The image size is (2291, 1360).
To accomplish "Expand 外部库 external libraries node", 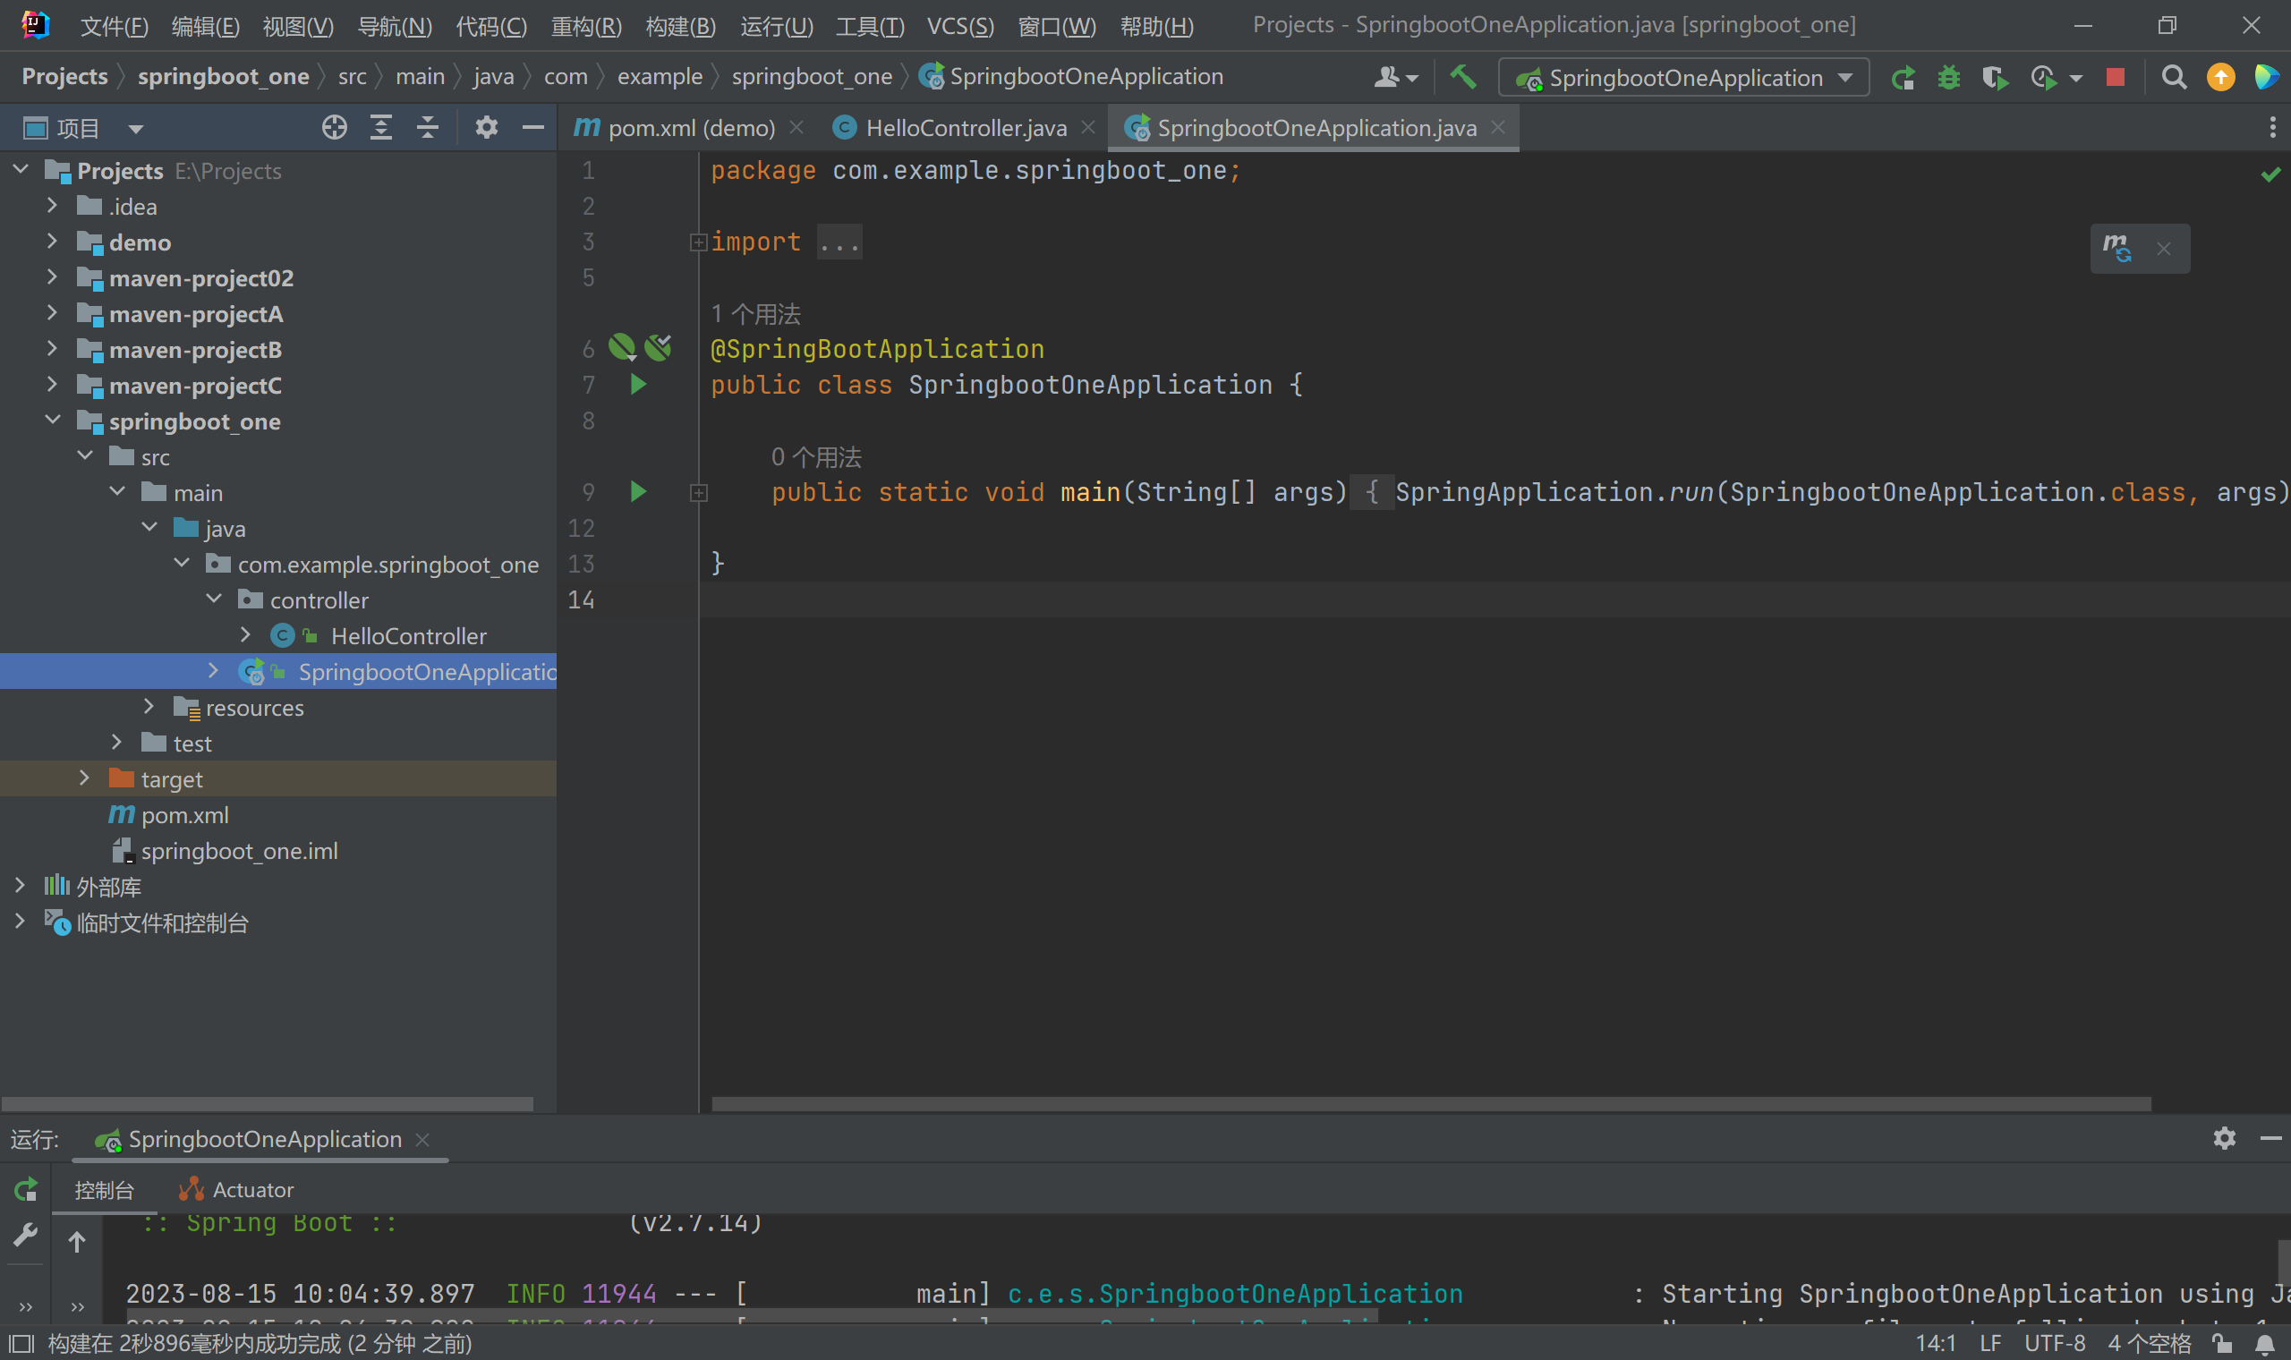I will coord(20,885).
